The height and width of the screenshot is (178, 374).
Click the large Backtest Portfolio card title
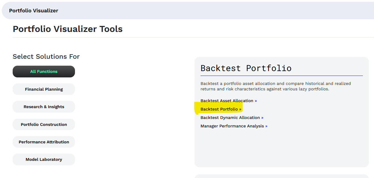[246, 68]
